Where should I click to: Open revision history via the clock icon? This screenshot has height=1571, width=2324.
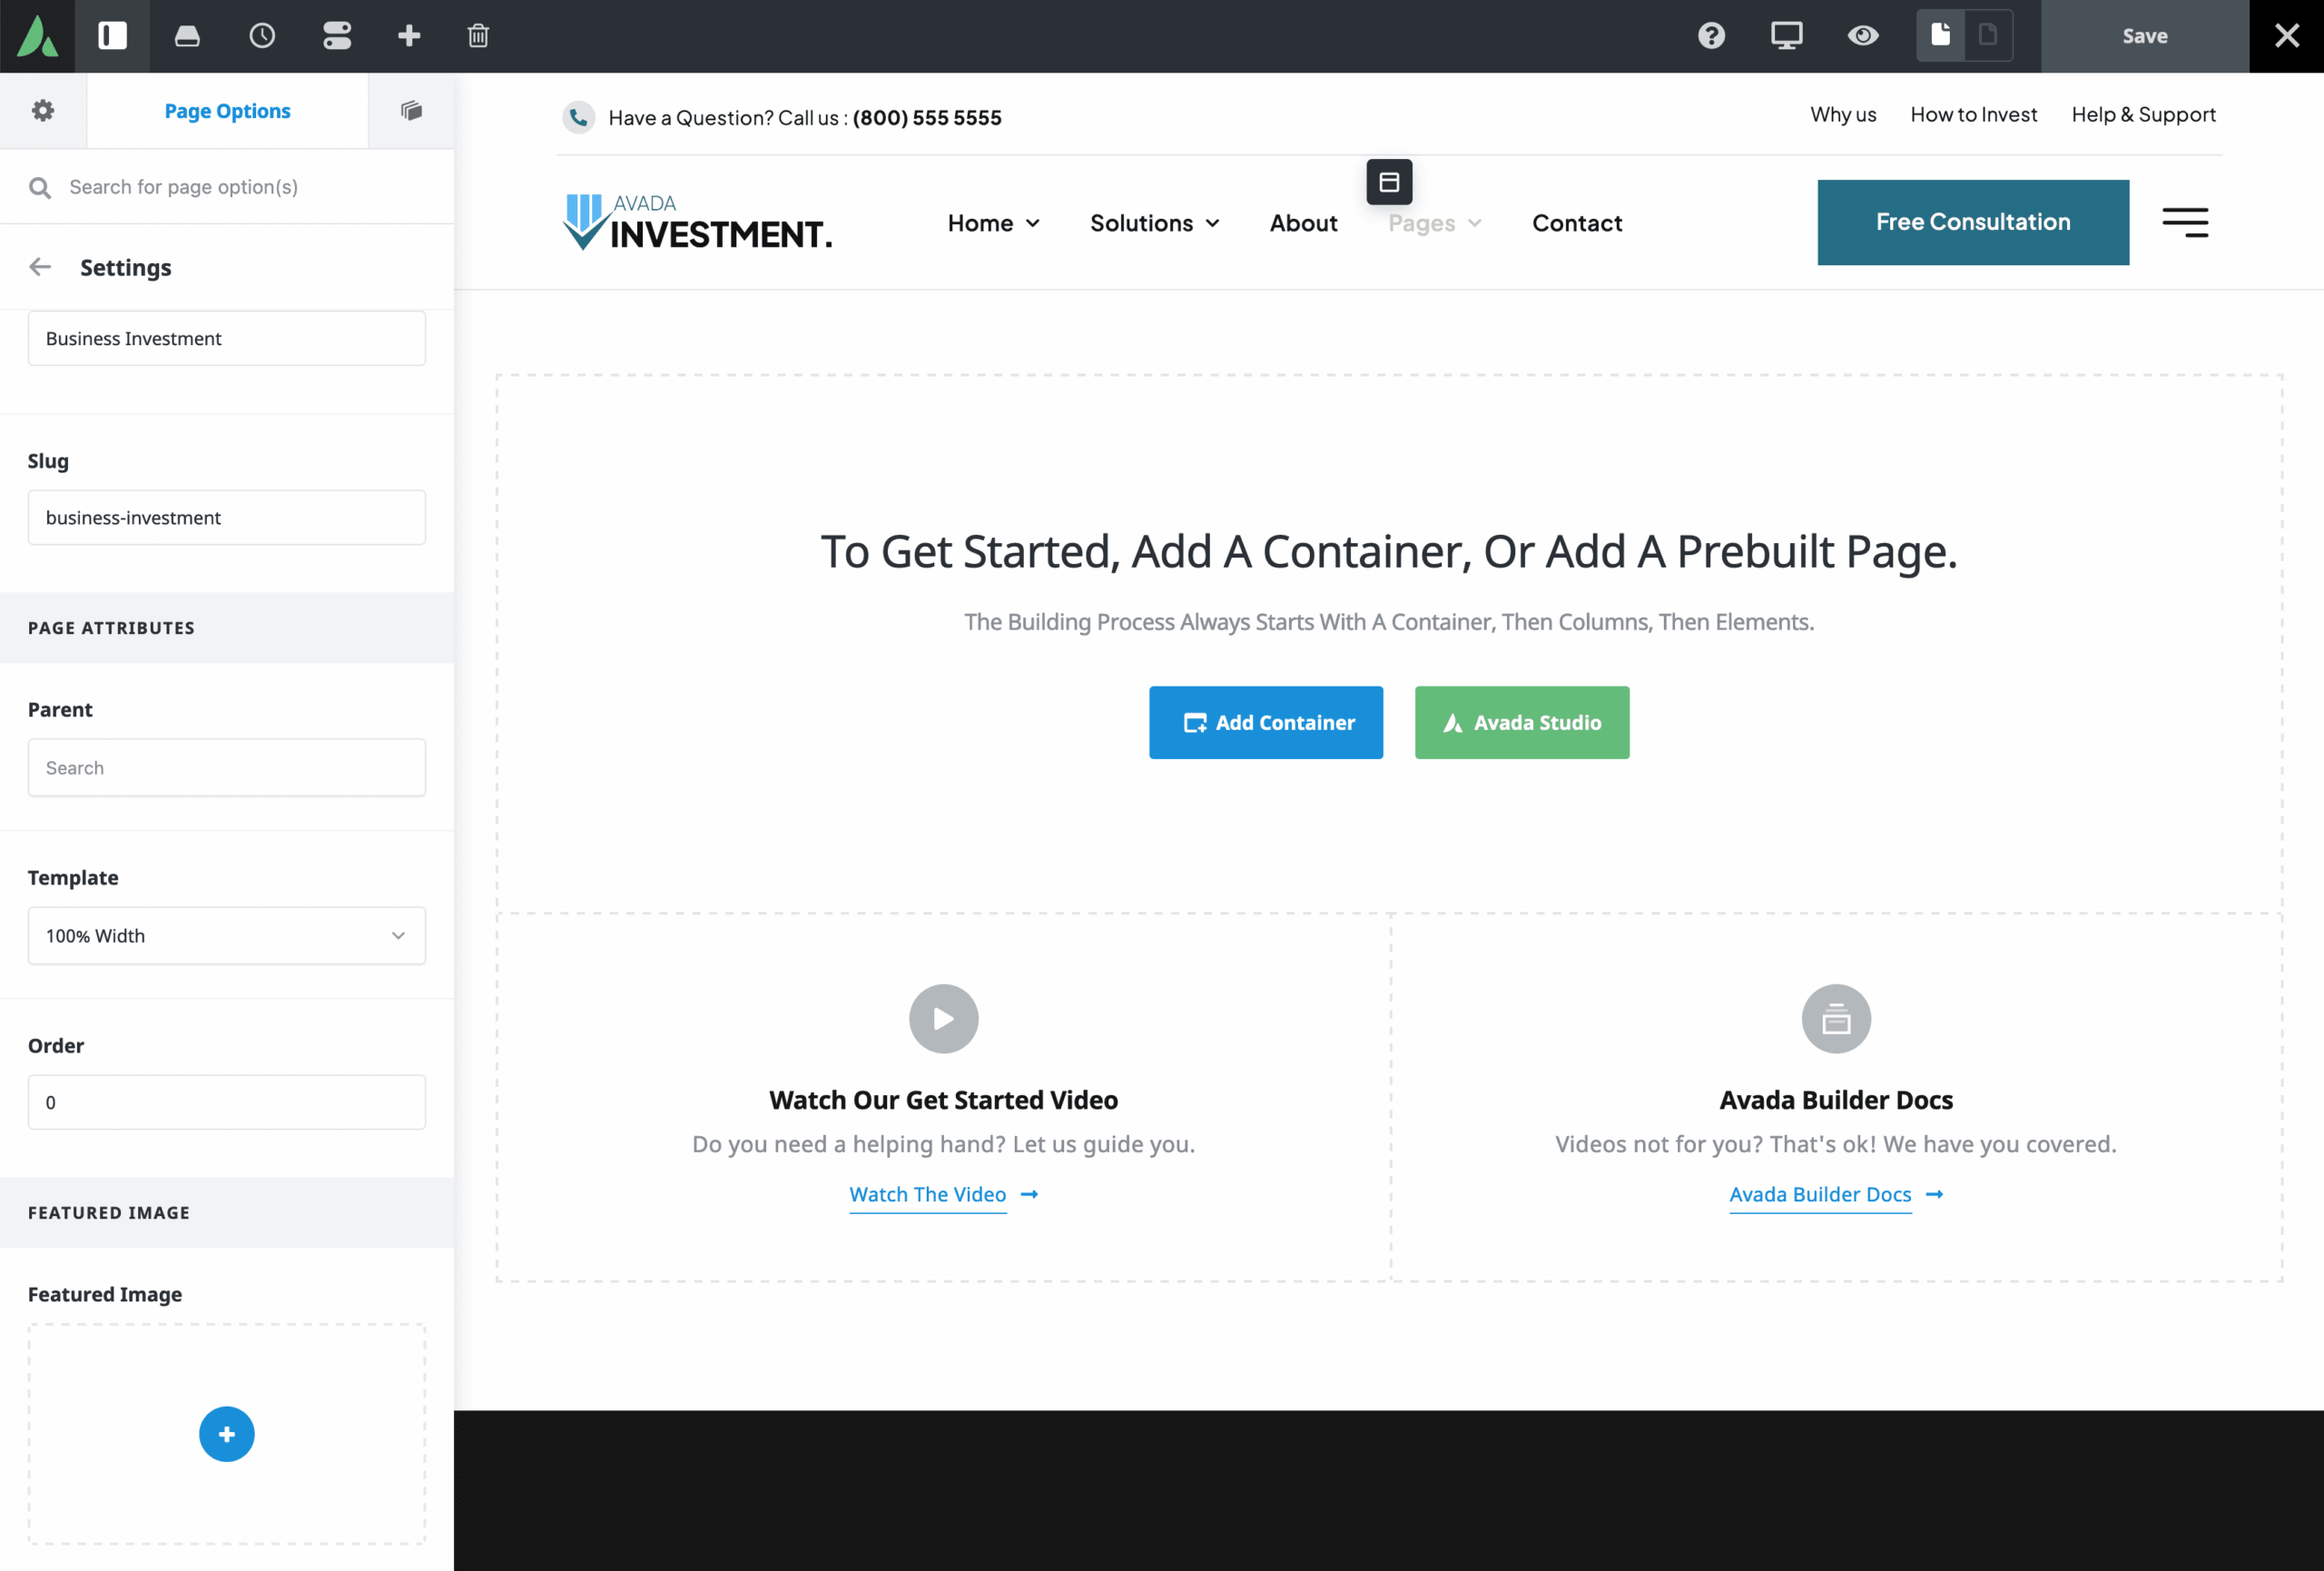(x=262, y=36)
